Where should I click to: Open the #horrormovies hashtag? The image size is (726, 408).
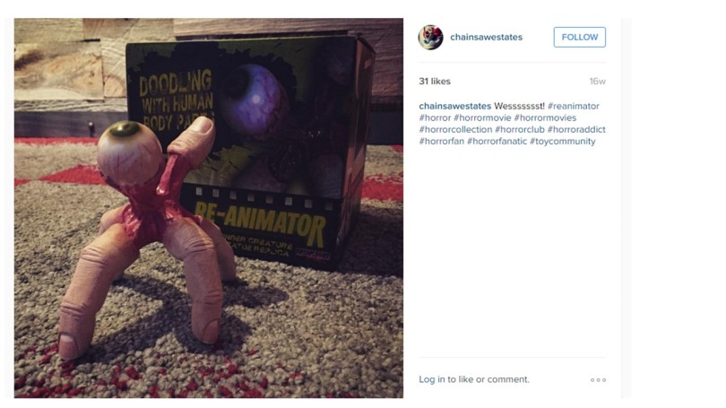(x=545, y=117)
